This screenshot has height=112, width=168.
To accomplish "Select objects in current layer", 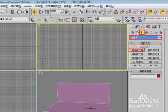I will 46,20.
